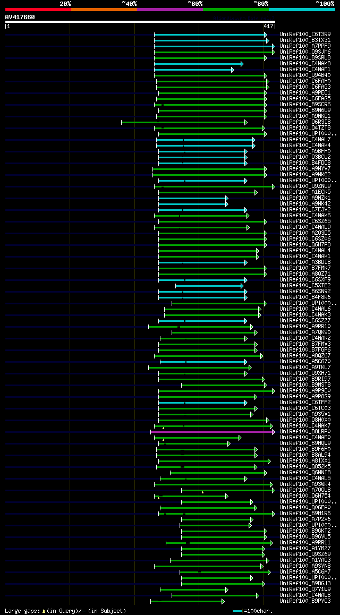The height and width of the screenshot is (615, 340).
Task: Click the green alignment bar of UniRef100_Q6R3I8
Action: tap(184, 122)
